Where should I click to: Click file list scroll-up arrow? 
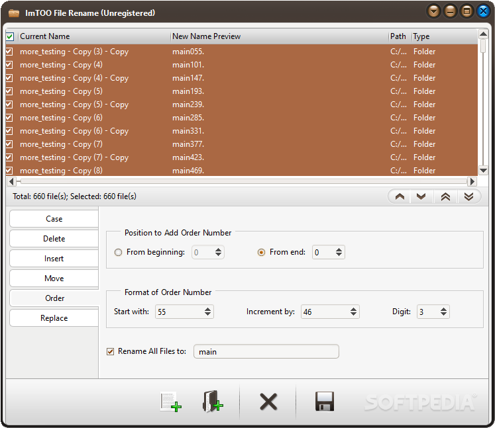[x=483, y=34]
